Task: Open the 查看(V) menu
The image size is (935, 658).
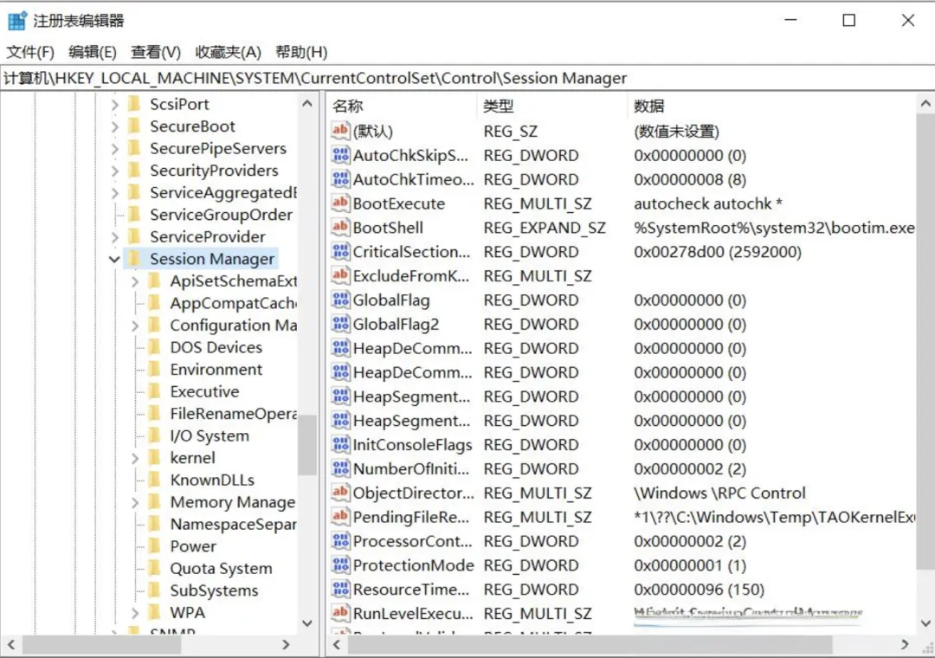Action: pos(155,53)
